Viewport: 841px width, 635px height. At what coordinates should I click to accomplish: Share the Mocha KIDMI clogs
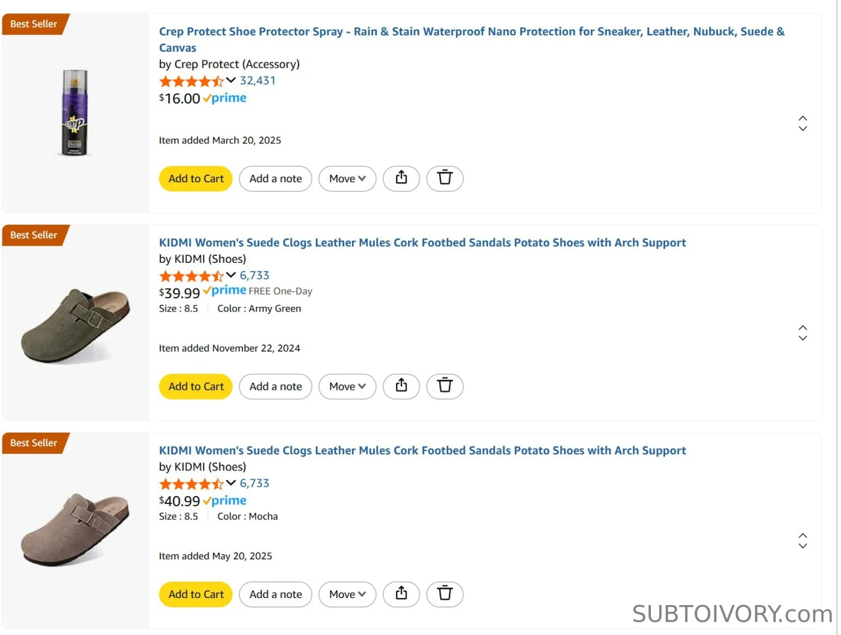tap(401, 594)
